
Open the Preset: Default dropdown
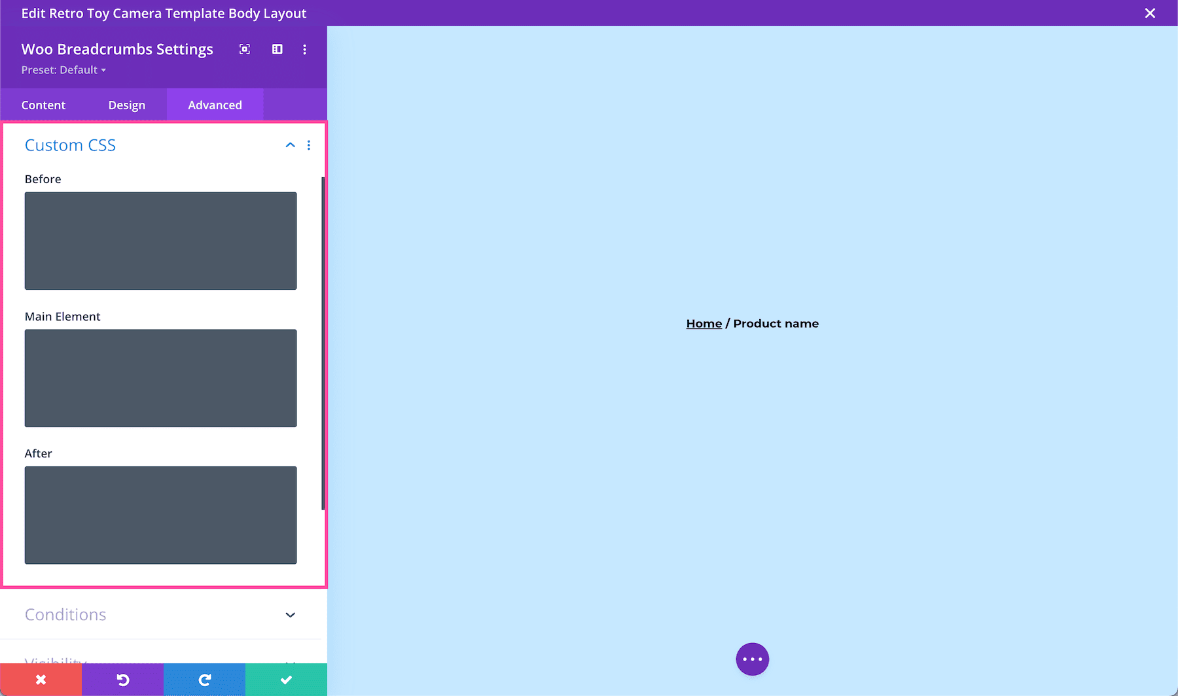click(x=63, y=70)
